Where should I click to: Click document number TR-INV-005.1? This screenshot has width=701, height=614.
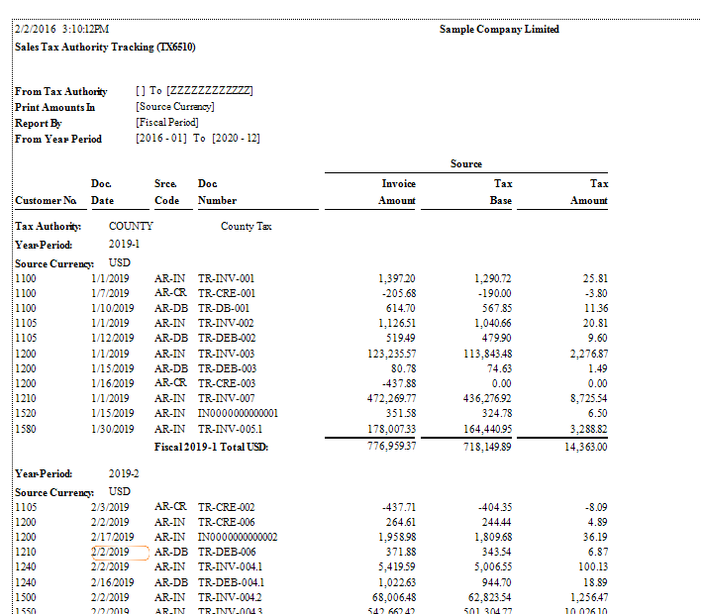[231, 429]
